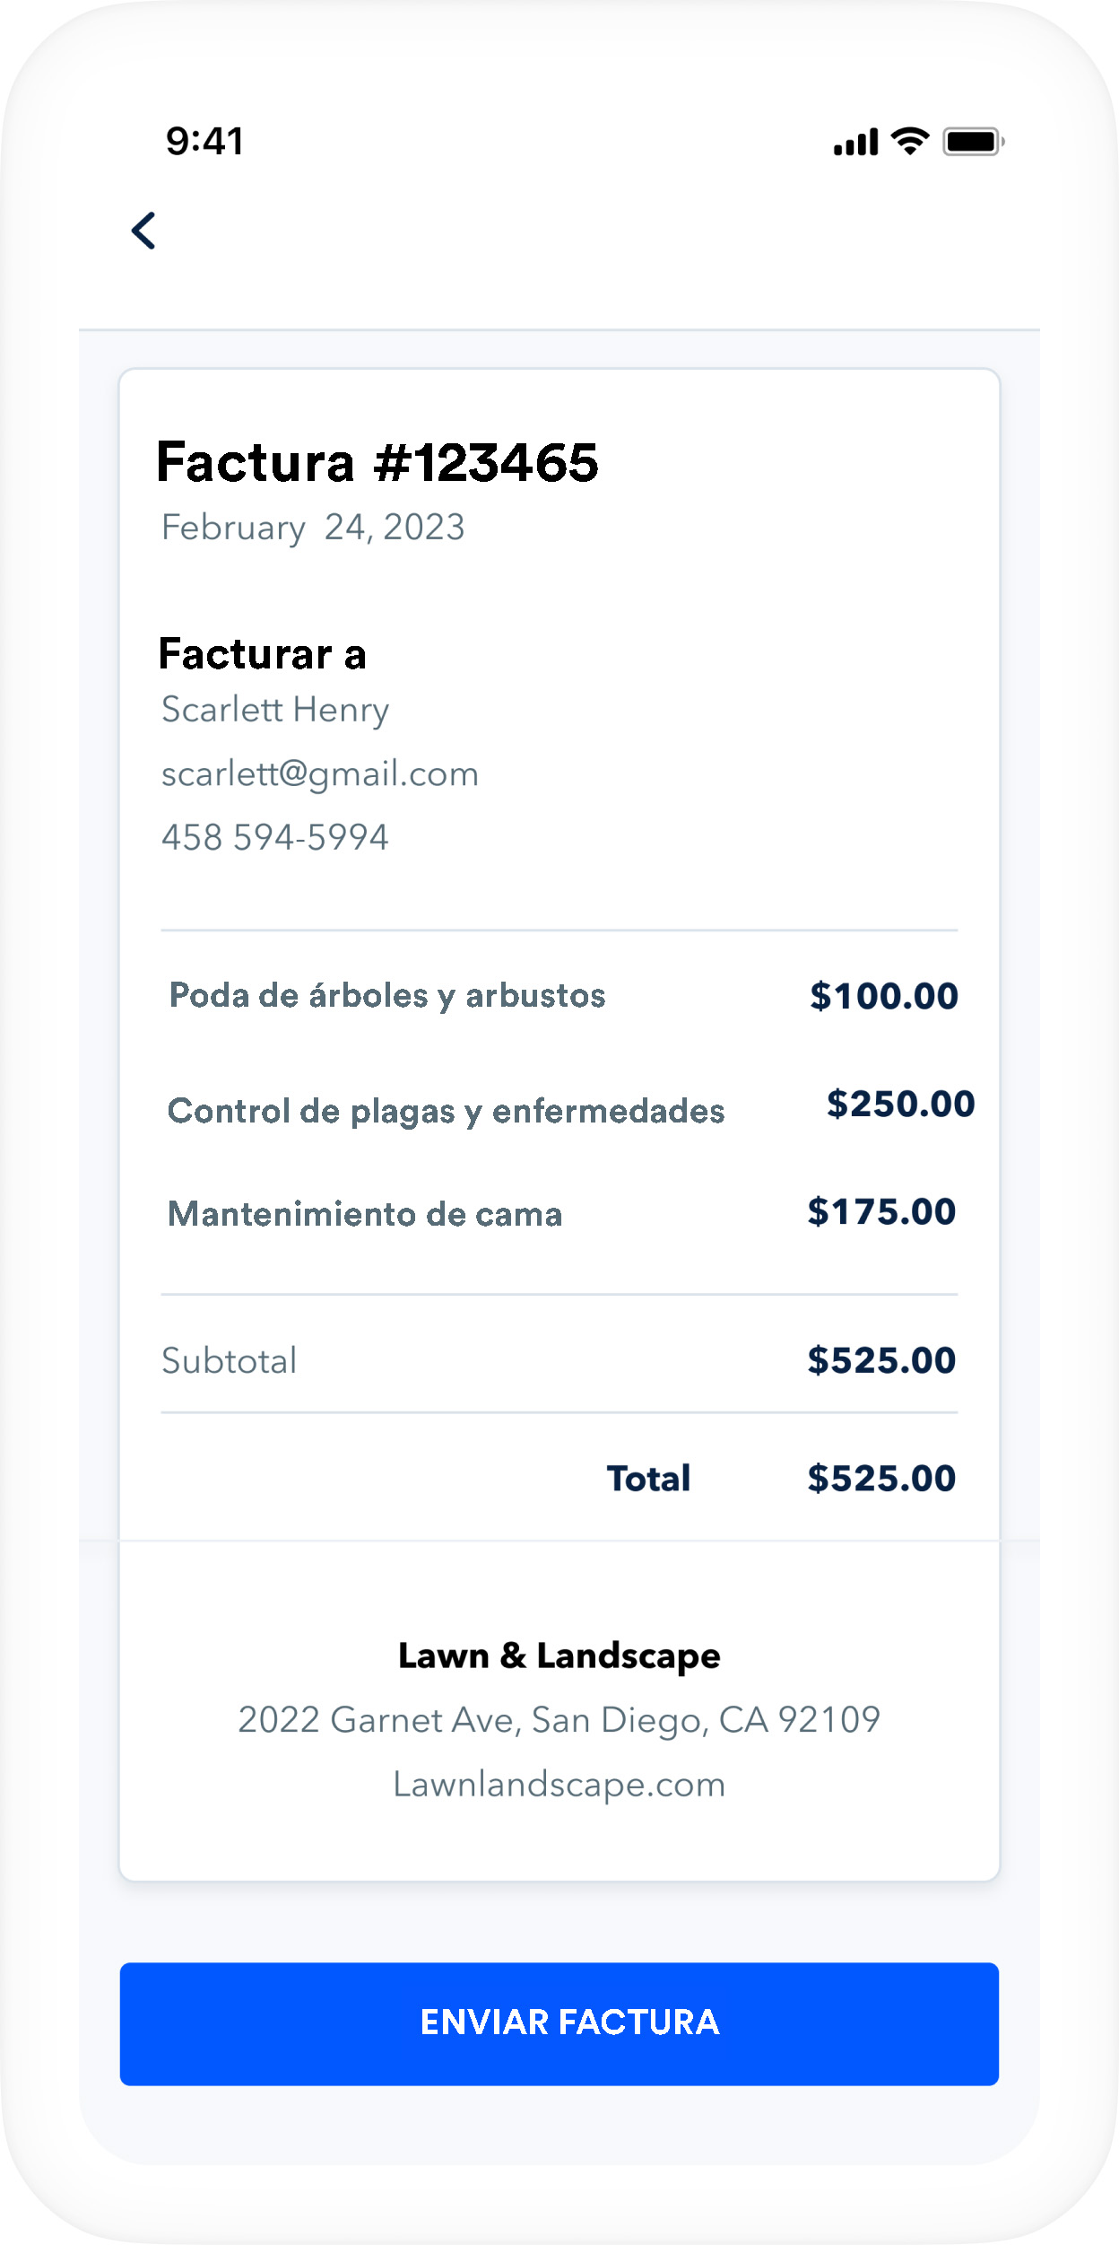Viewport: 1119px width, 2245px height.
Task: Tap the customer name Scarlett Henry
Action: (x=275, y=710)
